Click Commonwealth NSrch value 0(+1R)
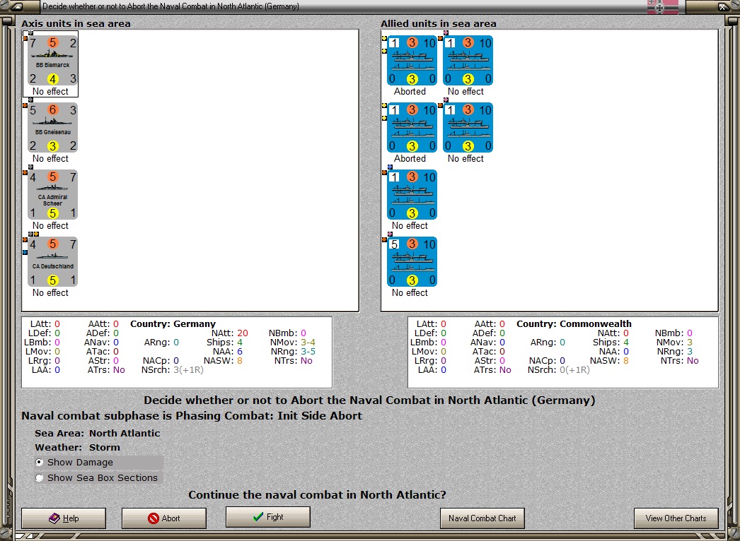The width and height of the screenshot is (740, 541). pos(575,370)
